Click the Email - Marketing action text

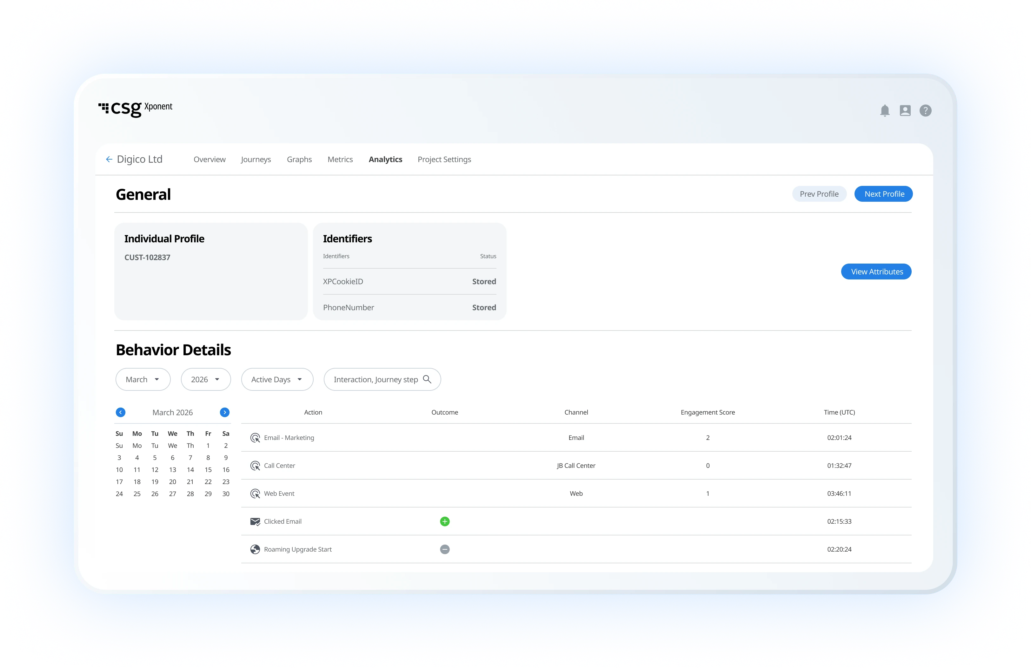coord(289,438)
